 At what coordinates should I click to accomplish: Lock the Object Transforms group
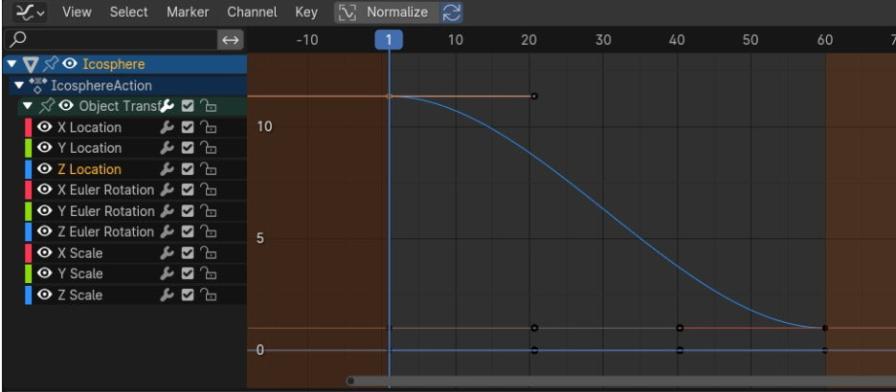pyautogui.click(x=209, y=106)
